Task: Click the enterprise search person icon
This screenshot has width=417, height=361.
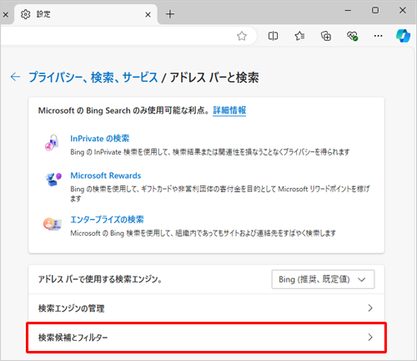Action: coord(53,224)
